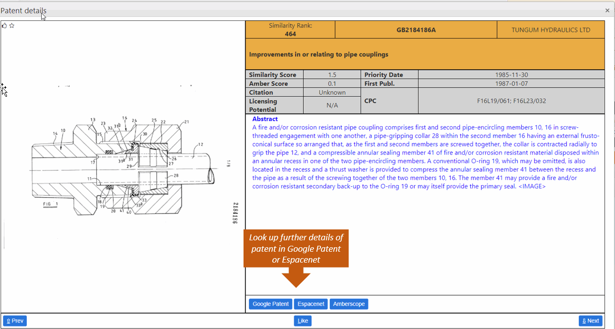Click title Improvements in or relating to pipe couplings
The image size is (615, 329).
[x=318, y=55]
